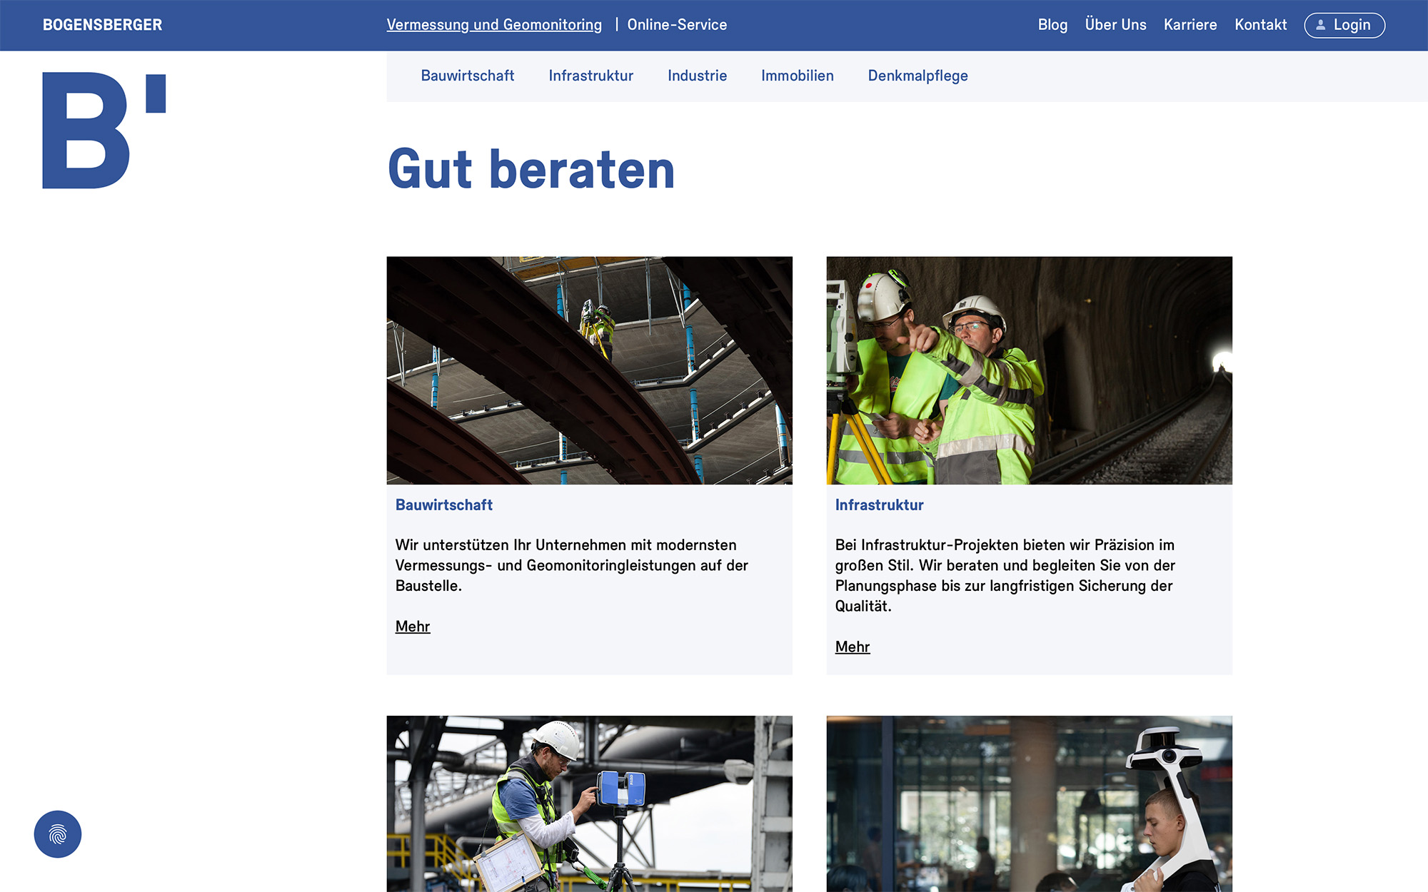Click the Gut beraten heading
Image resolution: width=1428 pixels, height=892 pixels.
(x=531, y=170)
